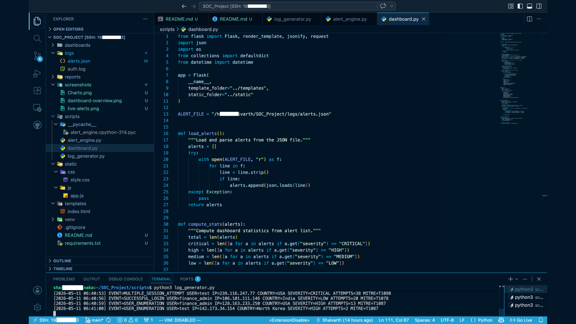Open terminal panel More Actions ellipsis
This screenshot has height=324, width=576.
tap(525, 279)
